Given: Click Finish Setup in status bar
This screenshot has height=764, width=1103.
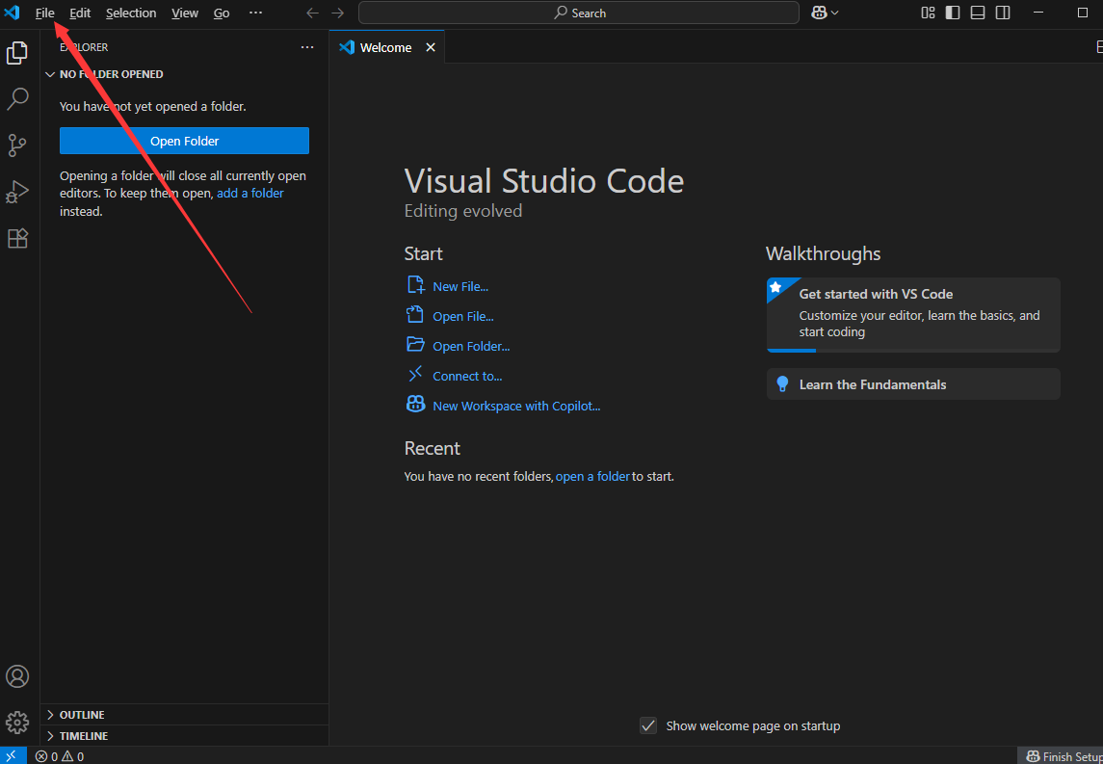Looking at the screenshot, I should (x=1061, y=756).
